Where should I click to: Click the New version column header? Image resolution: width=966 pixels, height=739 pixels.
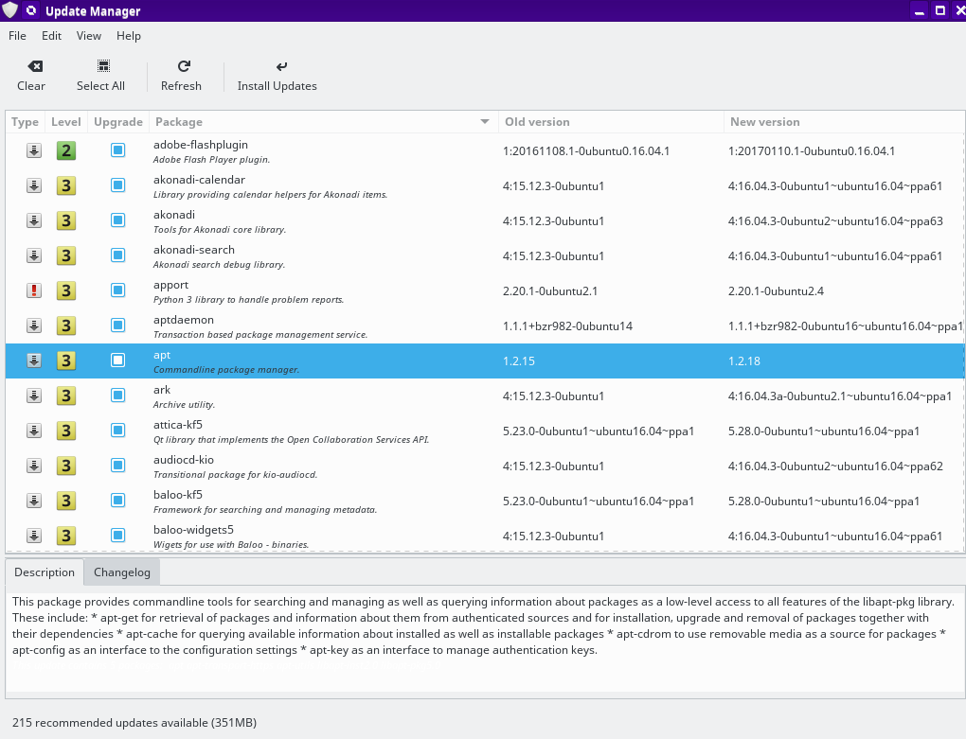(x=764, y=122)
